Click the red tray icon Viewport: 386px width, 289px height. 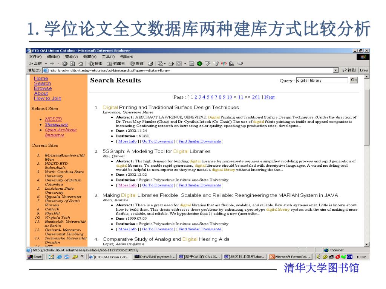point(337,257)
